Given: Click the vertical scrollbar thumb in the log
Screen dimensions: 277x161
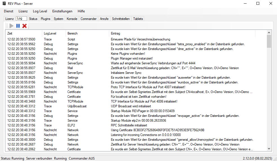Looking at the screenshot, I should [269, 41].
